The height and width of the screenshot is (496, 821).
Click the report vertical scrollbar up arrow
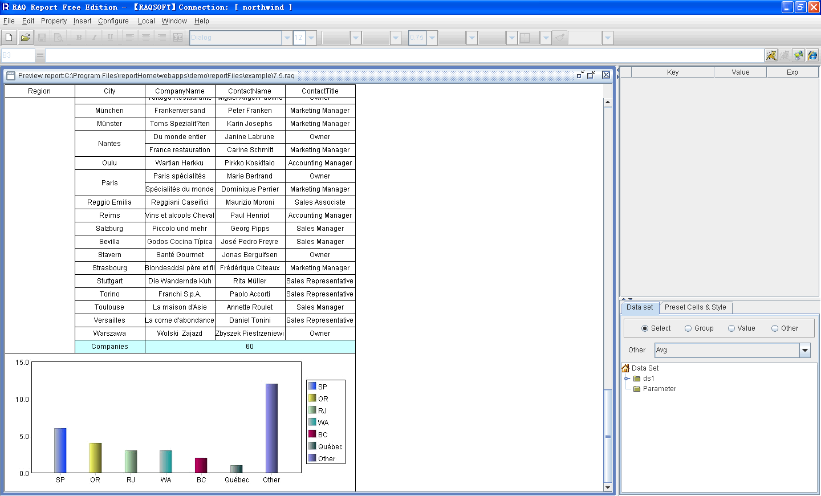608,103
